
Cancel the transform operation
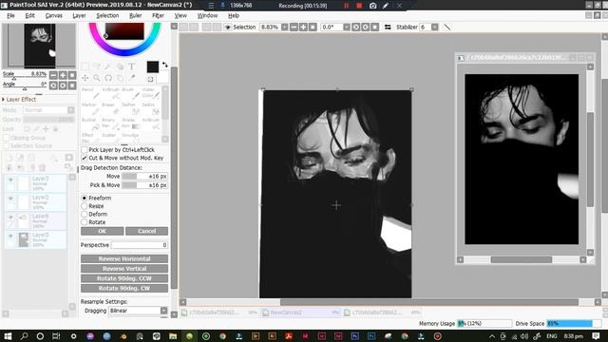pyautogui.click(x=146, y=231)
